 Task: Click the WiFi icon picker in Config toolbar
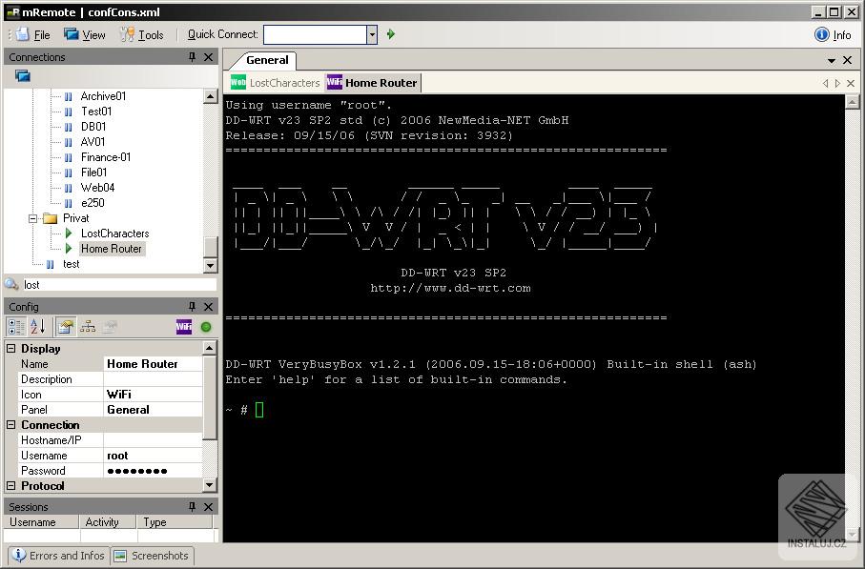click(184, 327)
